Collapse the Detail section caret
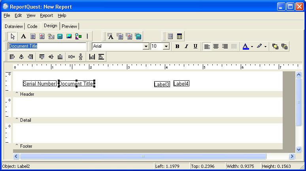306x171 pixels. point(17,119)
